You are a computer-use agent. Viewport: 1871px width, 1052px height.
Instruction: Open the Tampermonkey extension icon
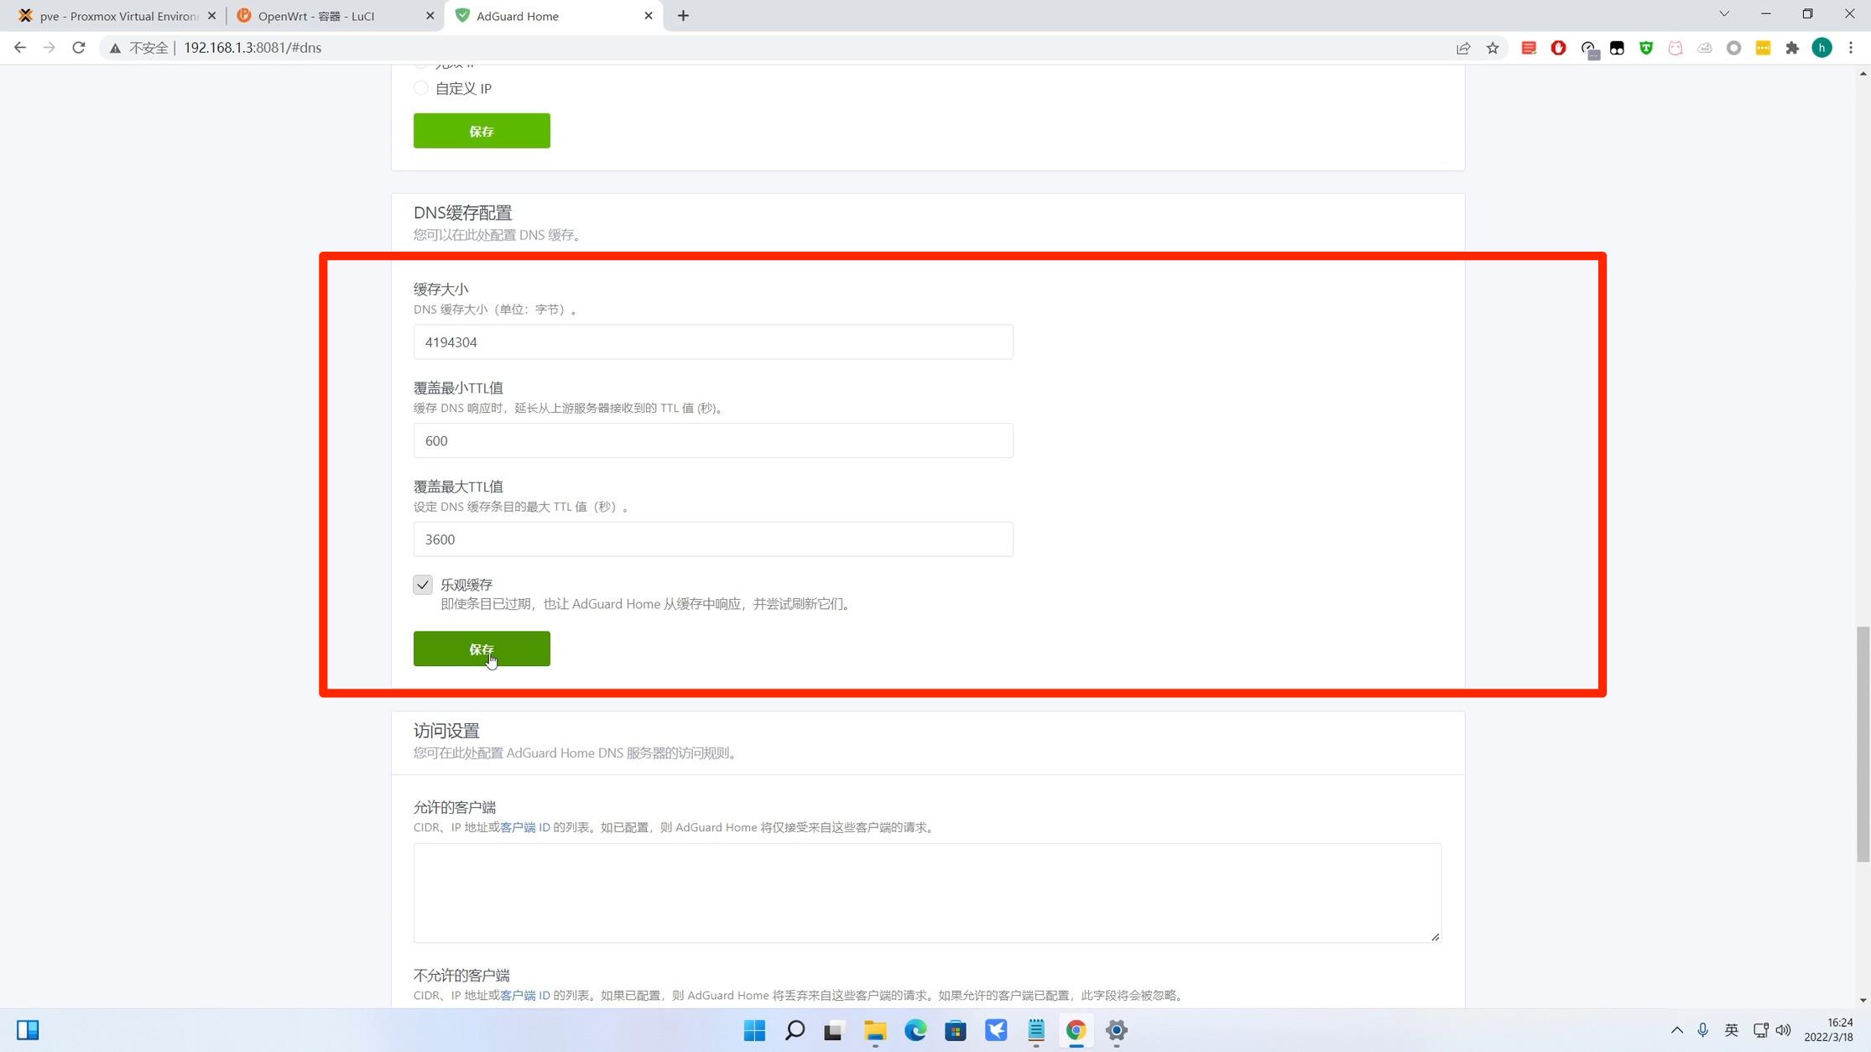click(x=1618, y=48)
